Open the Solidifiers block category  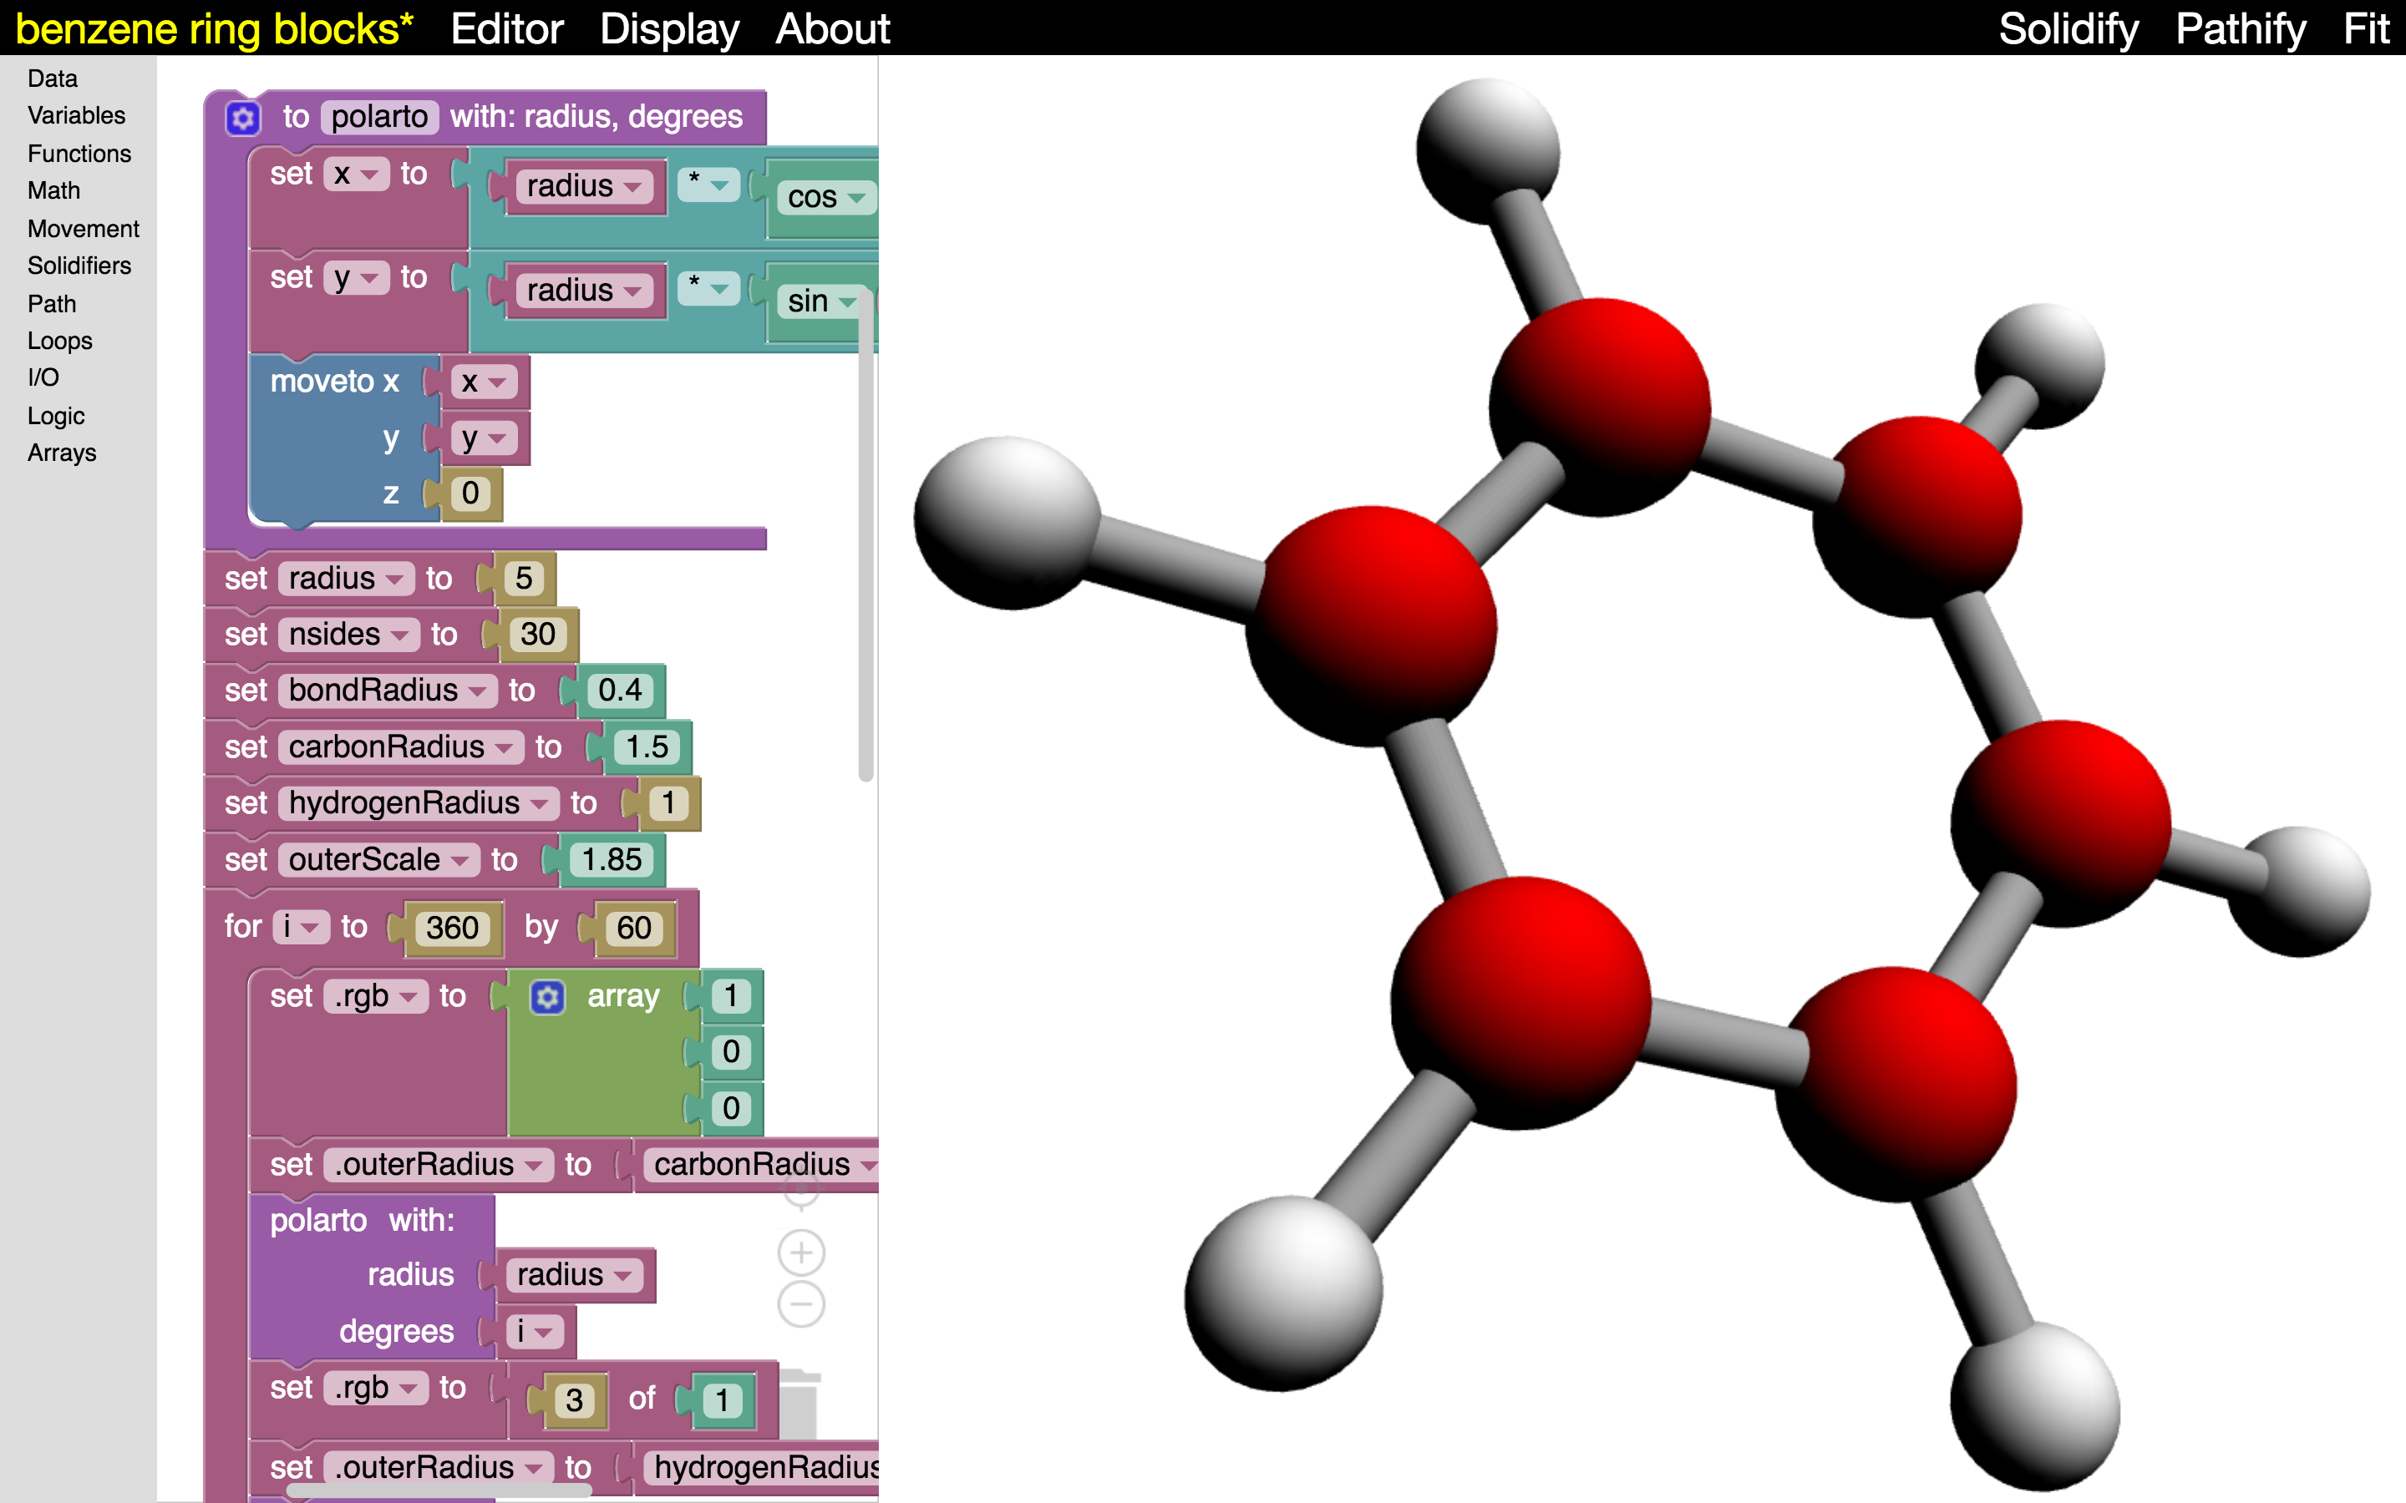click(x=79, y=266)
